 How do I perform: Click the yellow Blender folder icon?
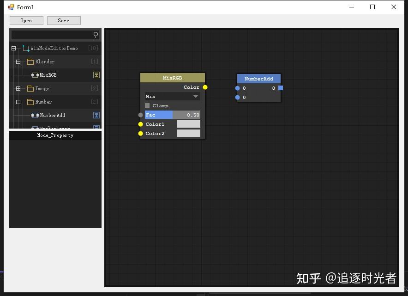[30, 61]
